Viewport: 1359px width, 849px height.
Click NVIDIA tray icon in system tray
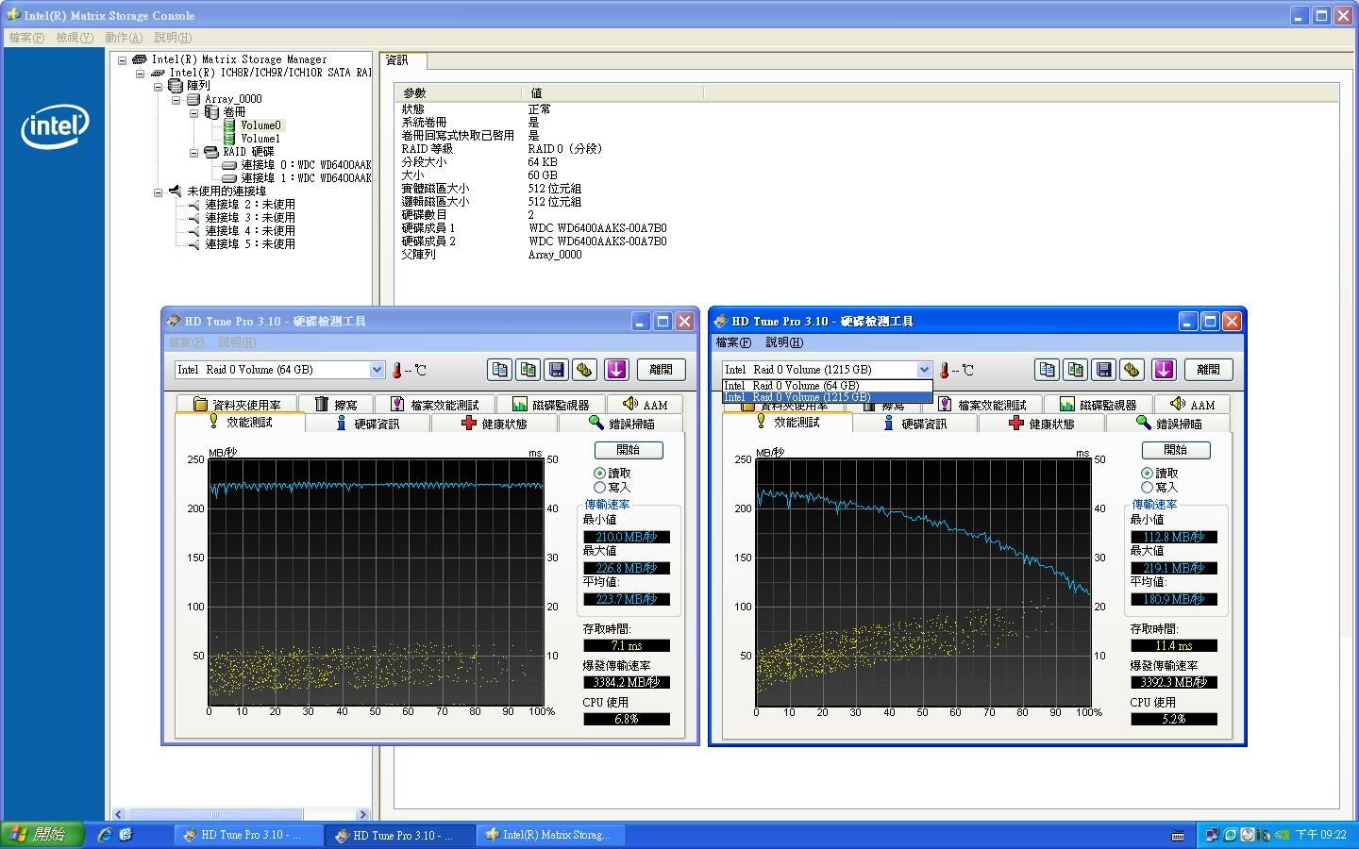[1282, 835]
